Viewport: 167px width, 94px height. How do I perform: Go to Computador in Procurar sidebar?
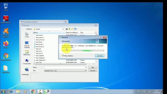(27, 62)
